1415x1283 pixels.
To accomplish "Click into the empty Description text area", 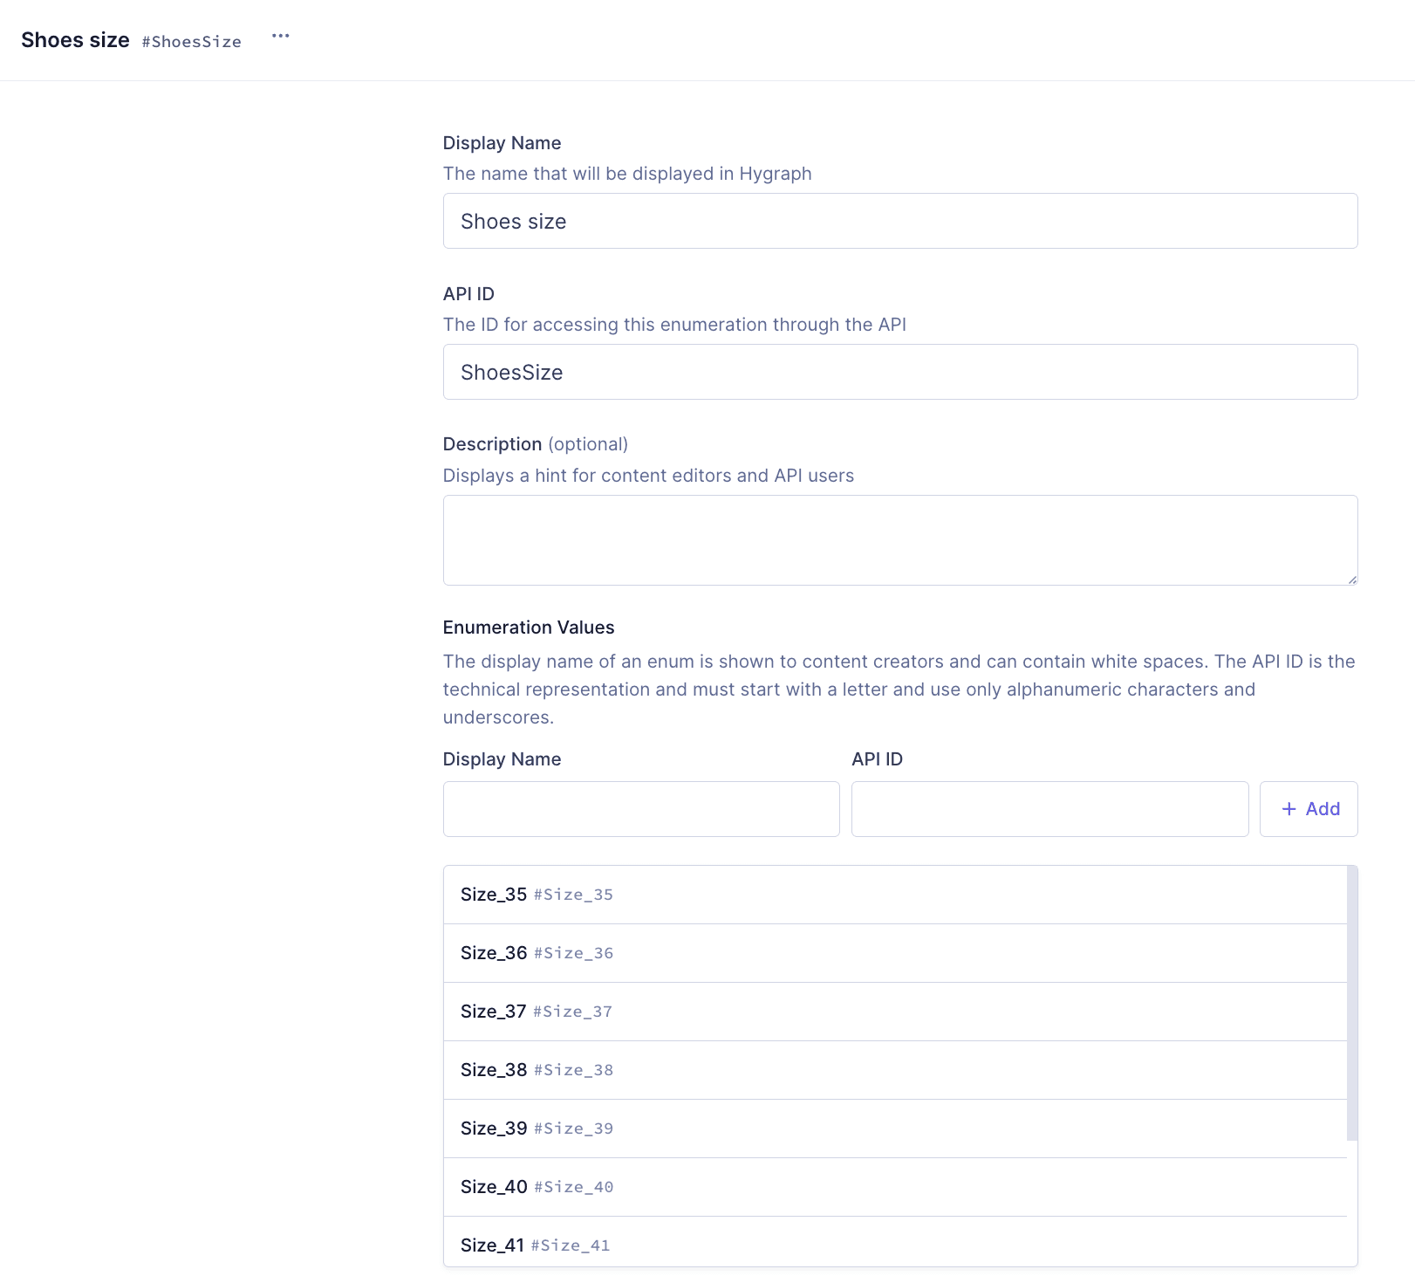I will point(899,539).
